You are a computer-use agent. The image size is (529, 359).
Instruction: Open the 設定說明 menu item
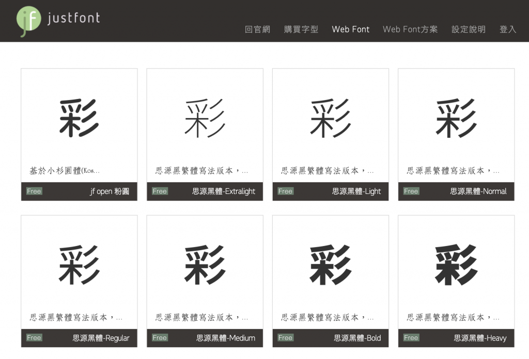[469, 29]
